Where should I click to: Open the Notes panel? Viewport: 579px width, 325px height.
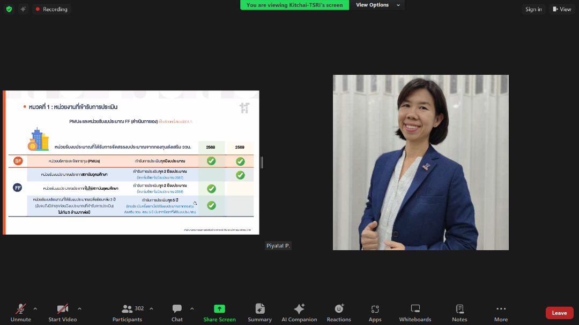pyautogui.click(x=459, y=313)
